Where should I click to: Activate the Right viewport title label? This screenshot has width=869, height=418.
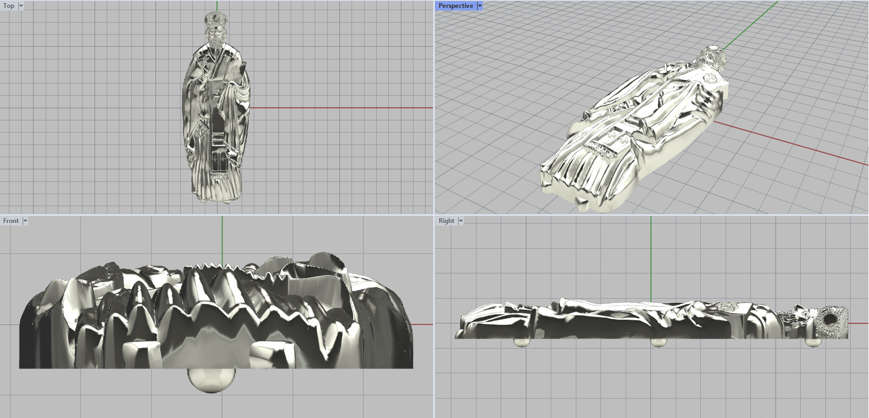tap(446, 221)
